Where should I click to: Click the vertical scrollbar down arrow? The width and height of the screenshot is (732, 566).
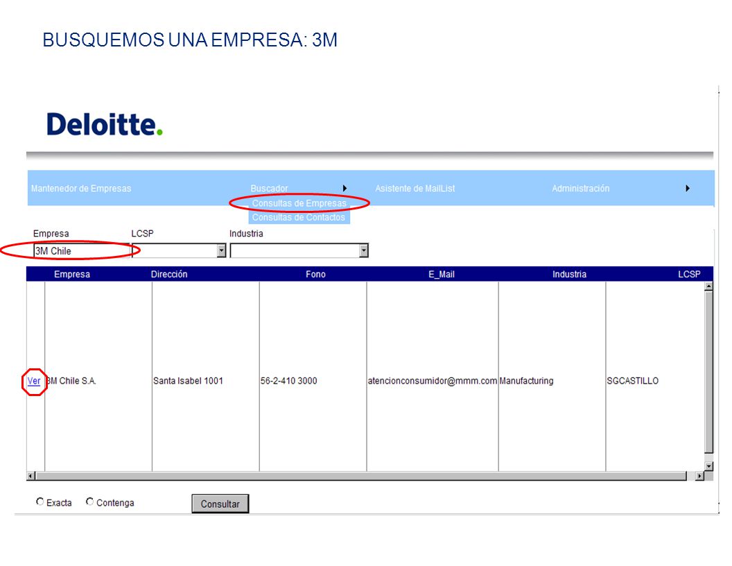pyautogui.click(x=708, y=466)
